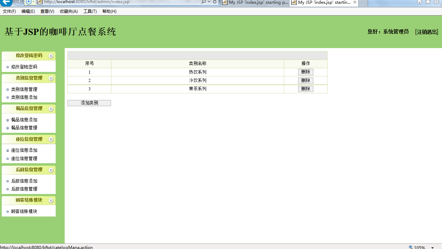Open 座位信息管理 sidebar link
Viewport: 442px width, 249px height.
(24, 158)
